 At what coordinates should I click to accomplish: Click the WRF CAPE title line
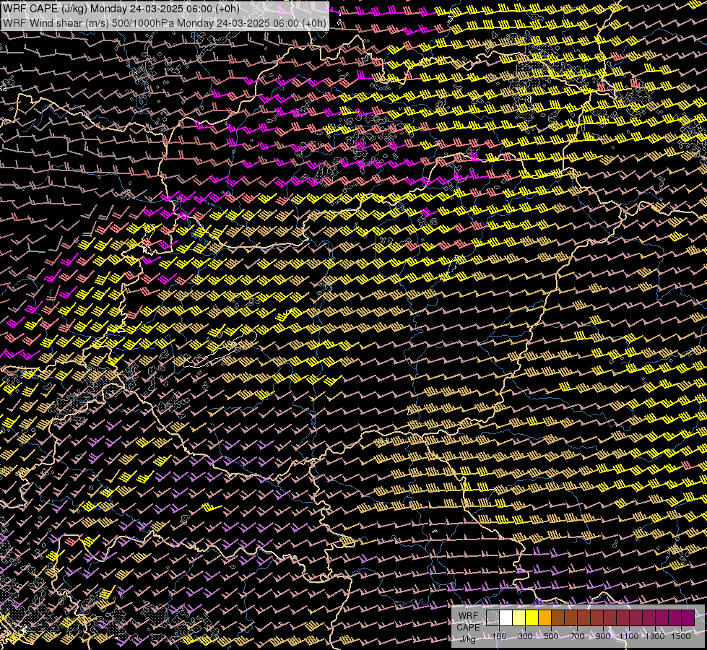point(121,9)
